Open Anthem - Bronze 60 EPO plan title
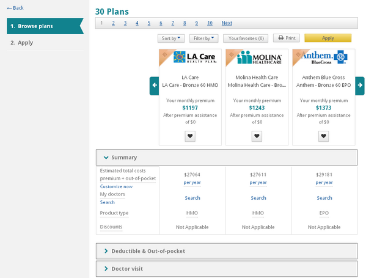This screenshot has width=366, height=278. (323, 85)
